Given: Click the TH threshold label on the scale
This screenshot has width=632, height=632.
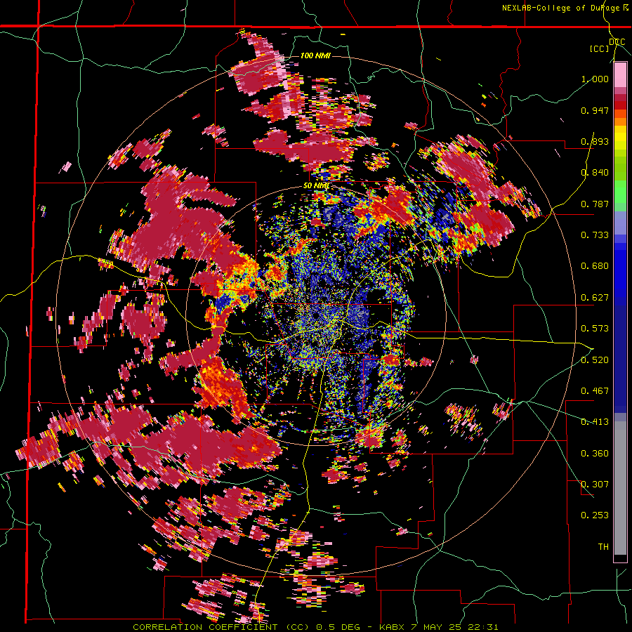Looking at the screenshot, I should pos(603,547).
